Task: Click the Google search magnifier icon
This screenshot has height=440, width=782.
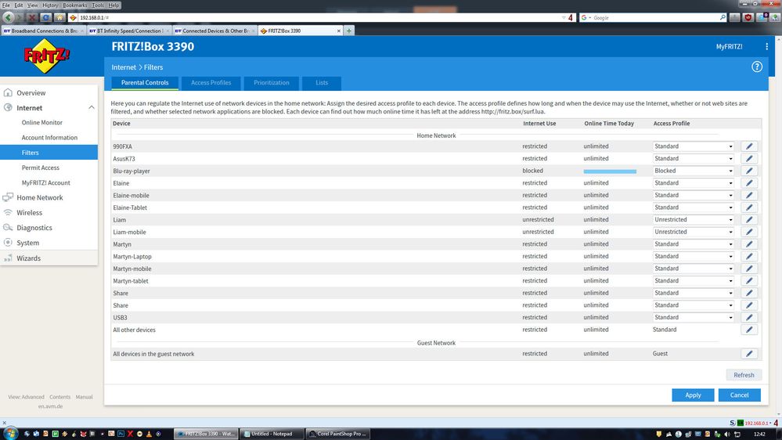Action: coord(723,17)
